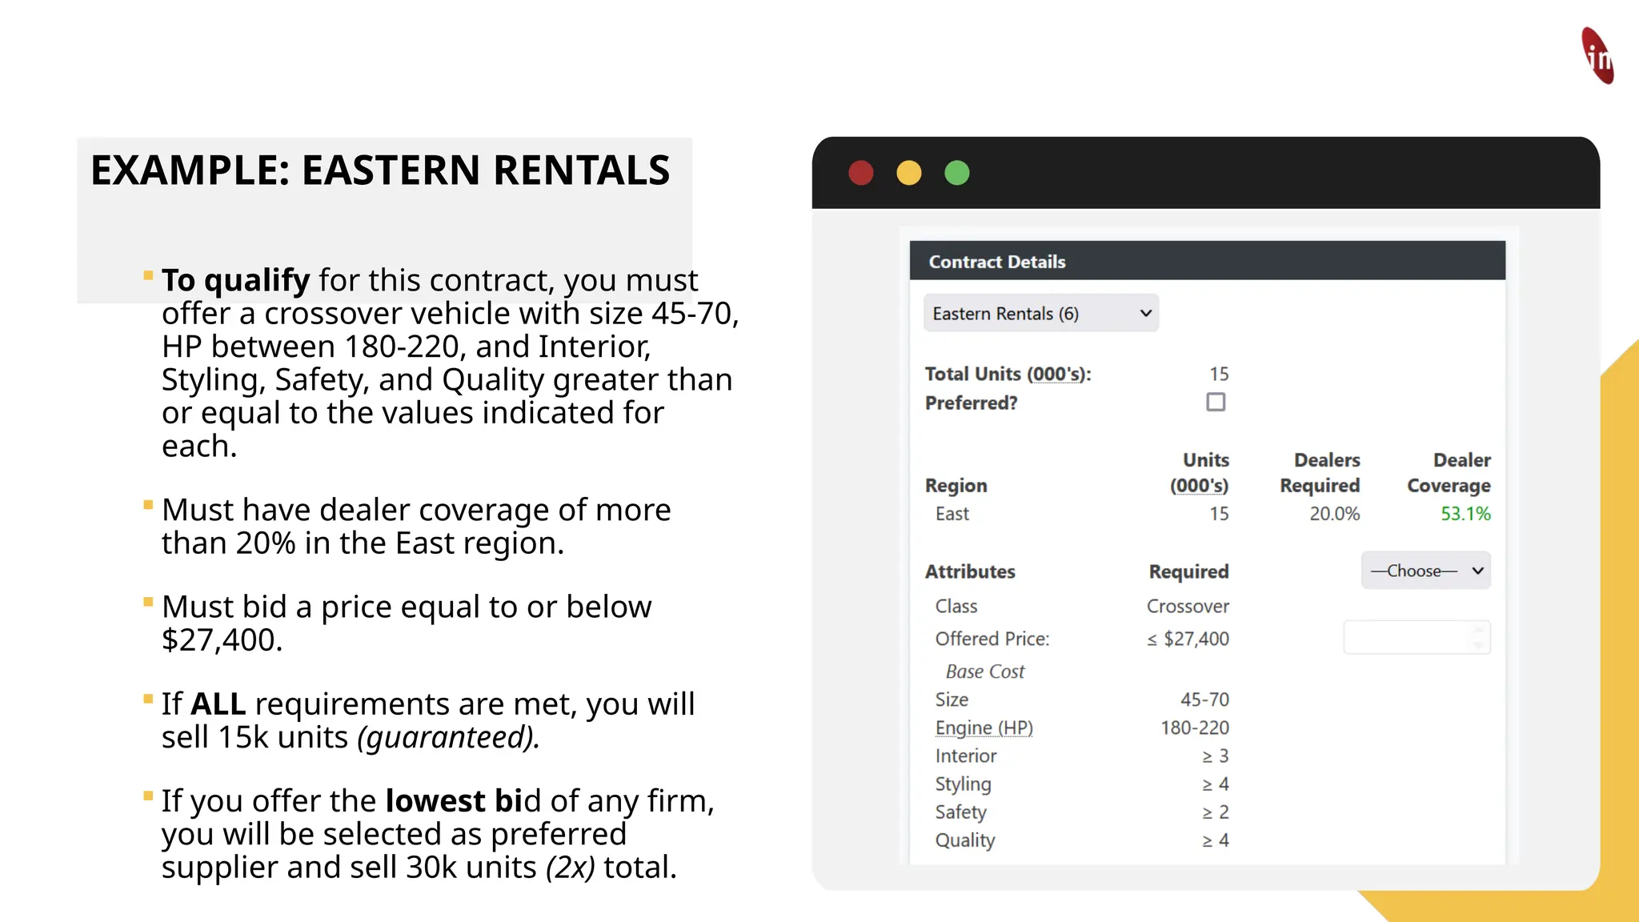Click the Dealers Required column header

pos(1320,473)
